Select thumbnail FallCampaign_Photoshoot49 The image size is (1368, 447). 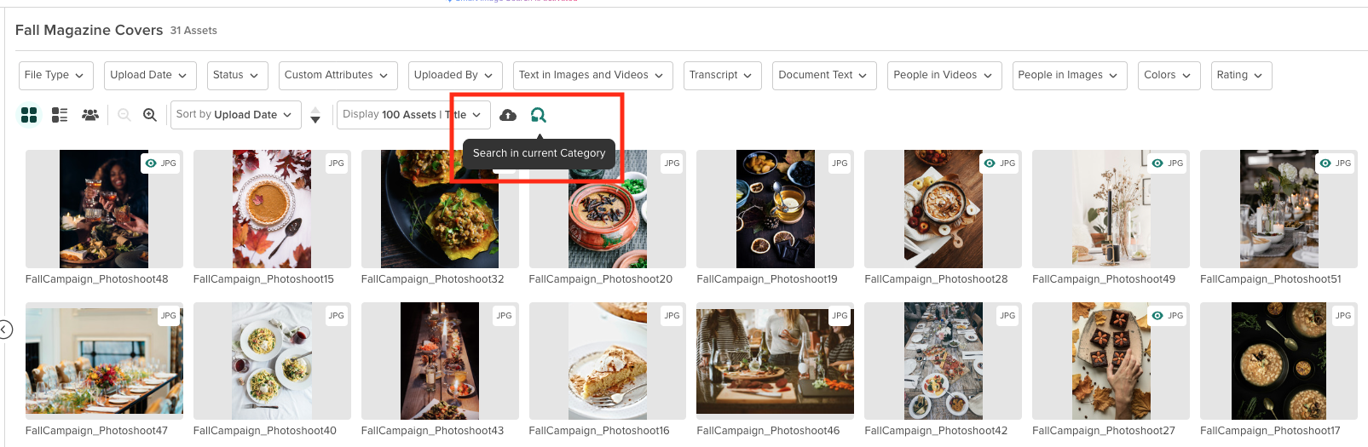coord(1111,209)
